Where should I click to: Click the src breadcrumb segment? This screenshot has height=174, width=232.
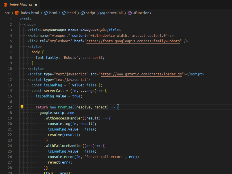click(x=7, y=13)
